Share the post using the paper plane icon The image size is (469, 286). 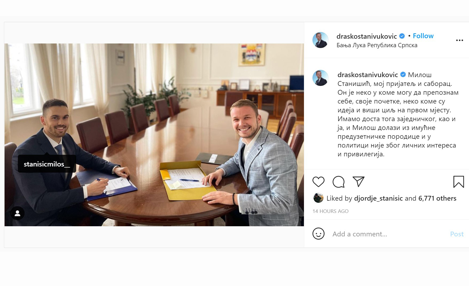[358, 181]
